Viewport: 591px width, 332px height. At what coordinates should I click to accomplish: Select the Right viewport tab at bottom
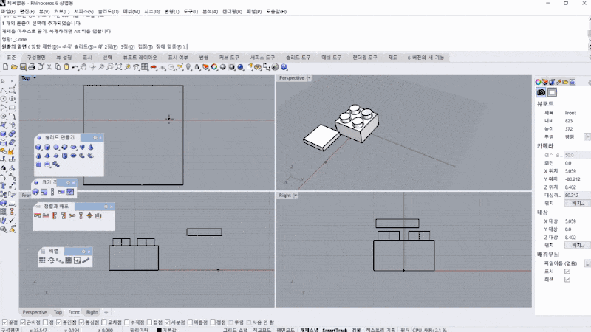pyautogui.click(x=92, y=312)
